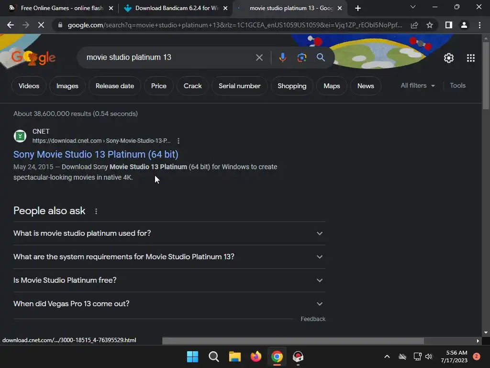
Task: View site information lock icon
Action: point(60,25)
